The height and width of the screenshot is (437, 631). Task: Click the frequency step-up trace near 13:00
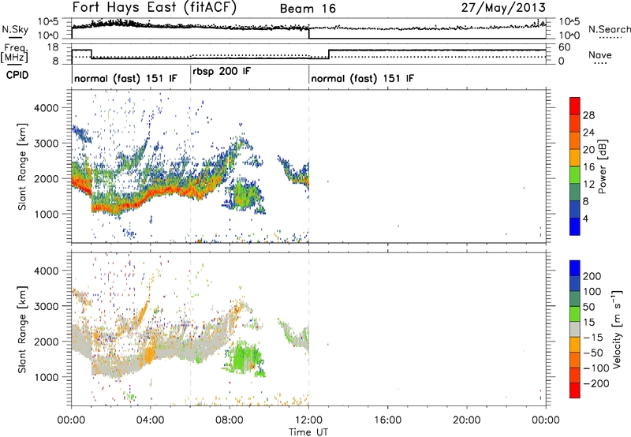[x=329, y=54]
